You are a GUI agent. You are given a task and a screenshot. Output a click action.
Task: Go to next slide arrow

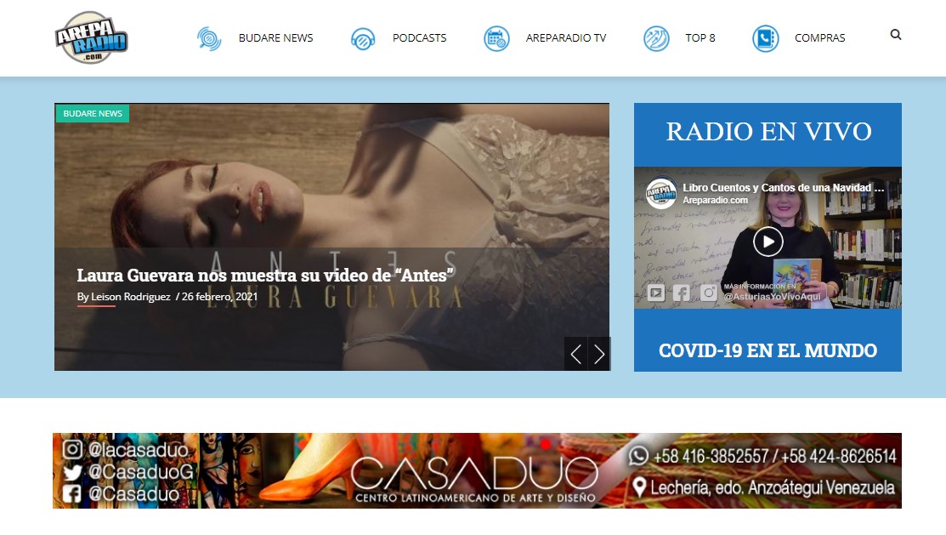click(599, 354)
